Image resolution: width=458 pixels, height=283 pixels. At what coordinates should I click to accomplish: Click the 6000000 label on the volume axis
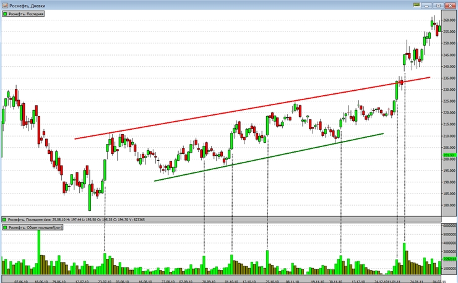point(449,227)
